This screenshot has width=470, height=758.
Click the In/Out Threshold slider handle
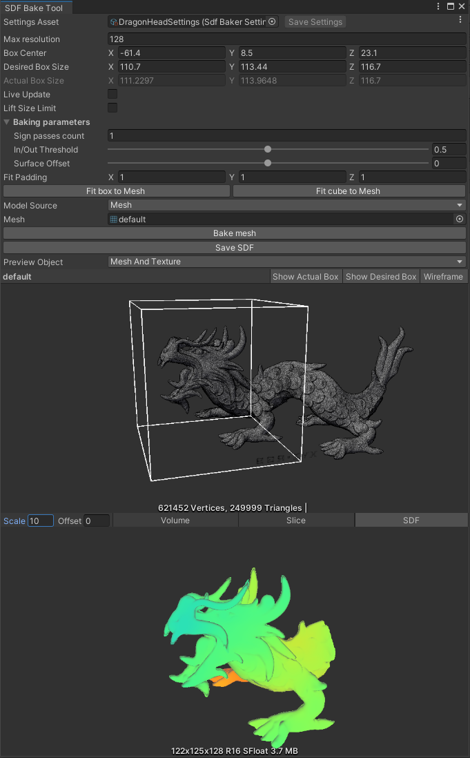(268, 150)
